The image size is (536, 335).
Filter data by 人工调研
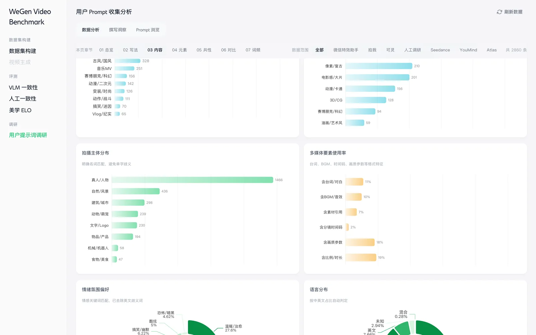(x=412, y=50)
